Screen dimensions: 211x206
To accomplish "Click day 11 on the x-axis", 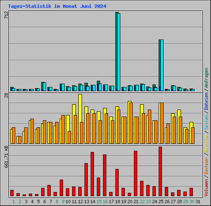I will (x=74, y=201).
